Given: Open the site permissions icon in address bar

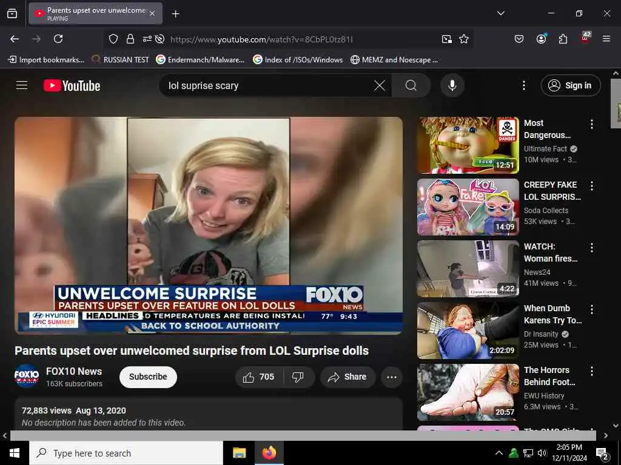Looking at the screenshot, I should [x=147, y=39].
